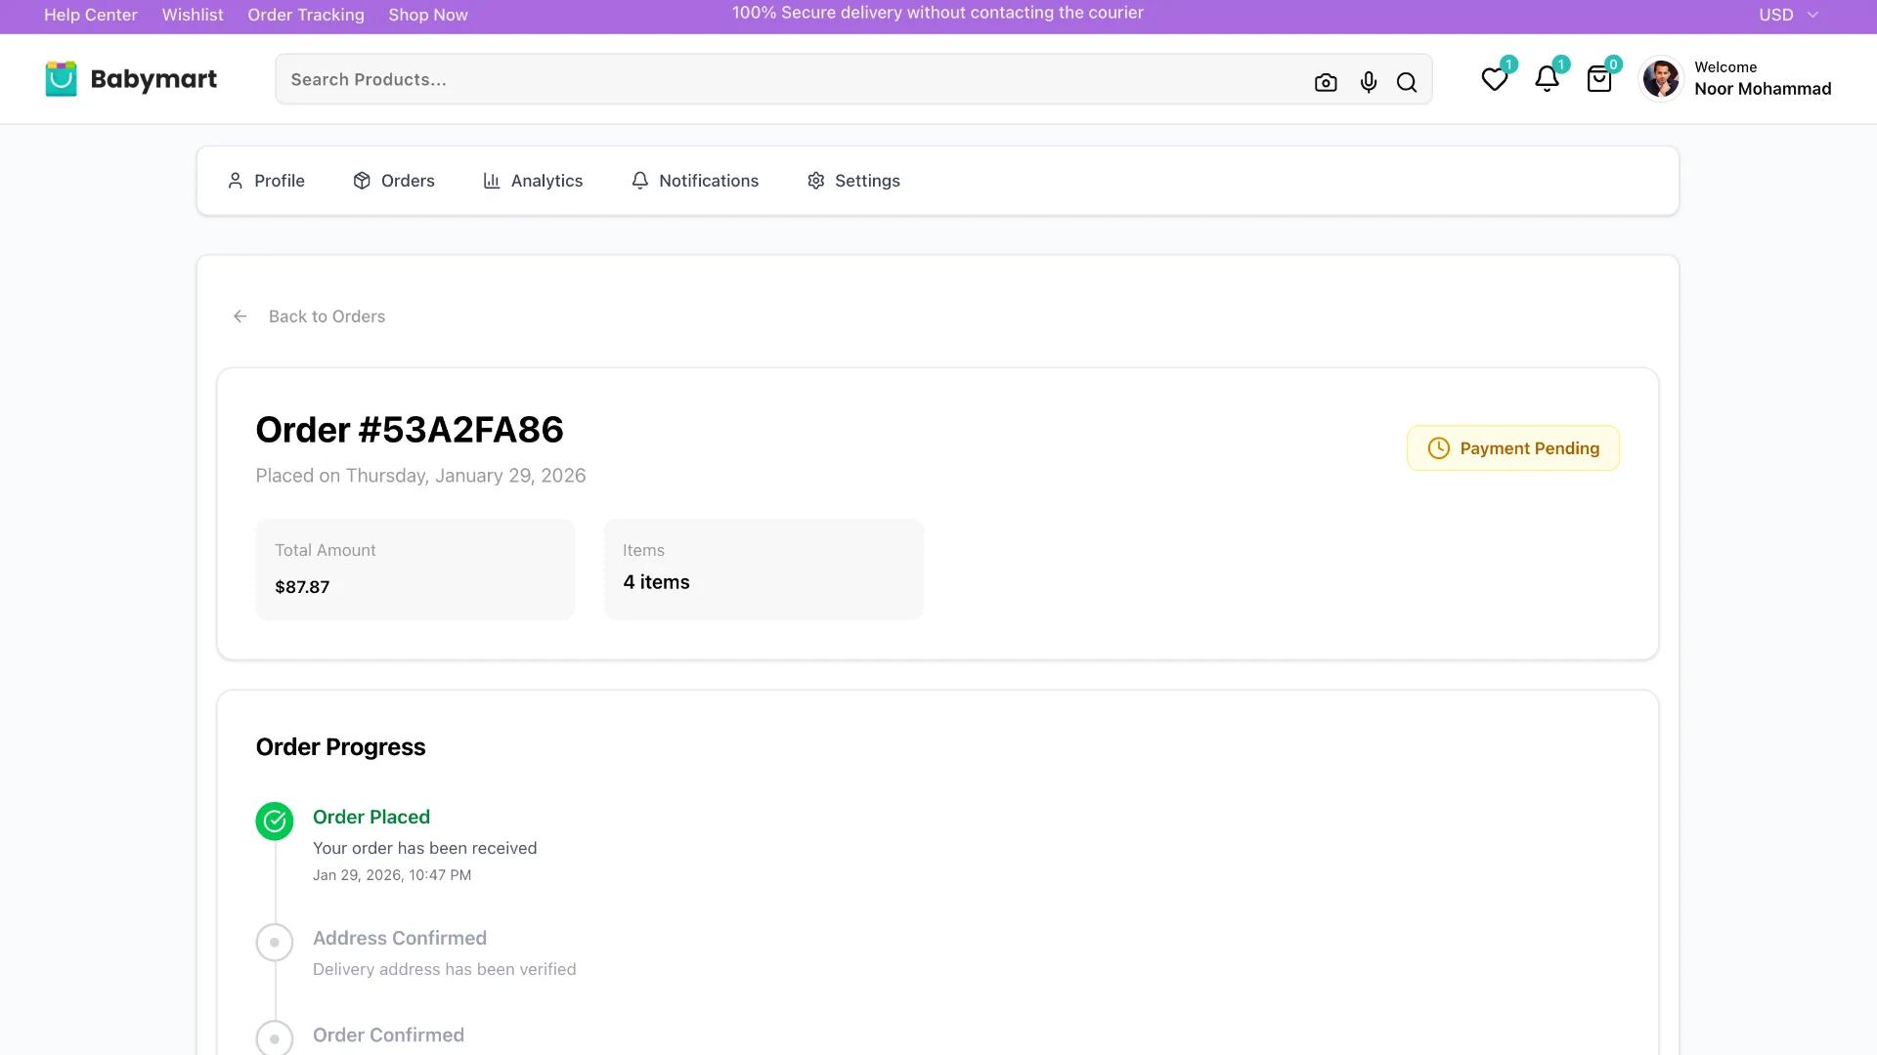
Task: Open wishlist heart icon in header
Action: pyautogui.click(x=1495, y=79)
